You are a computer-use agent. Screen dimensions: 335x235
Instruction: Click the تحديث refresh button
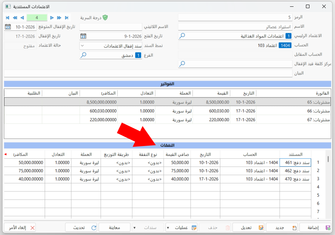coord(81,228)
